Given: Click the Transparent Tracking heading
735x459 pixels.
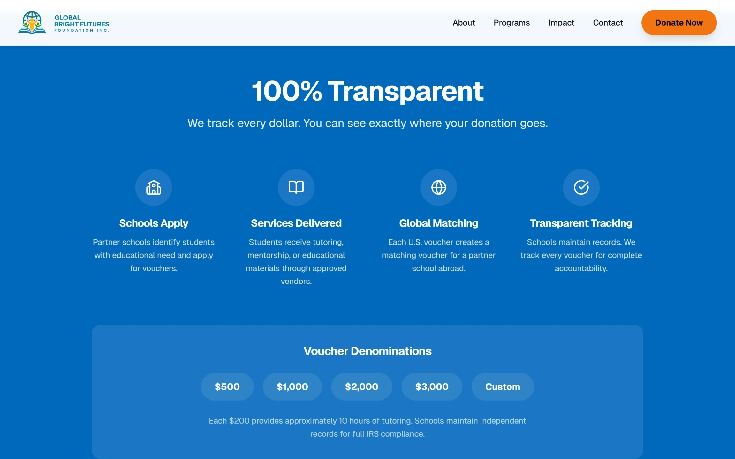Looking at the screenshot, I should (581, 223).
